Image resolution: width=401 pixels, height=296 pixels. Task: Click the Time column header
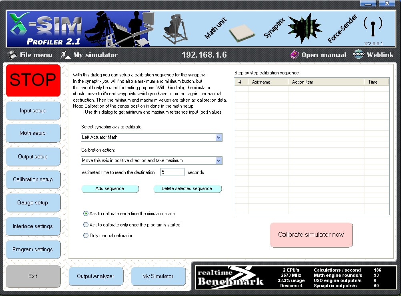(x=377, y=82)
